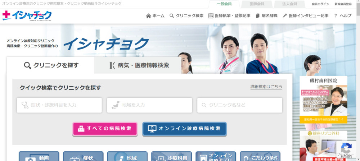The width and height of the screenshot is (360, 161).
Task: Open the ヘルプ menu item
Action: 343,15
